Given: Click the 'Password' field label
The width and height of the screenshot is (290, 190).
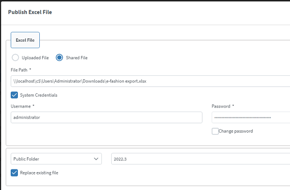Looking at the screenshot, I should [221, 106].
